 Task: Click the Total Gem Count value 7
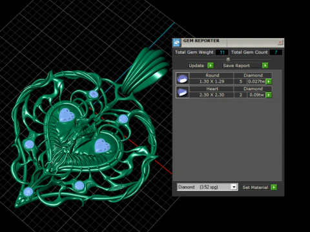coord(276,52)
